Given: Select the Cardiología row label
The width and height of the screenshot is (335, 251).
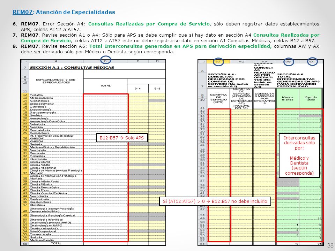Looking at the screenshot, I should click(38, 107).
